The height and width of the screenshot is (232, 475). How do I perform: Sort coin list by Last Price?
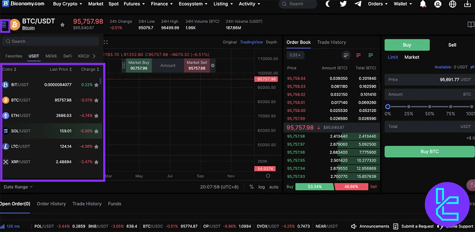click(61, 69)
